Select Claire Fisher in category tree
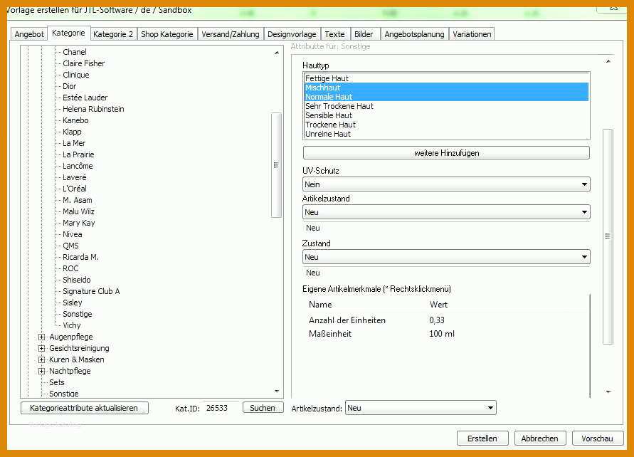 click(x=83, y=63)
